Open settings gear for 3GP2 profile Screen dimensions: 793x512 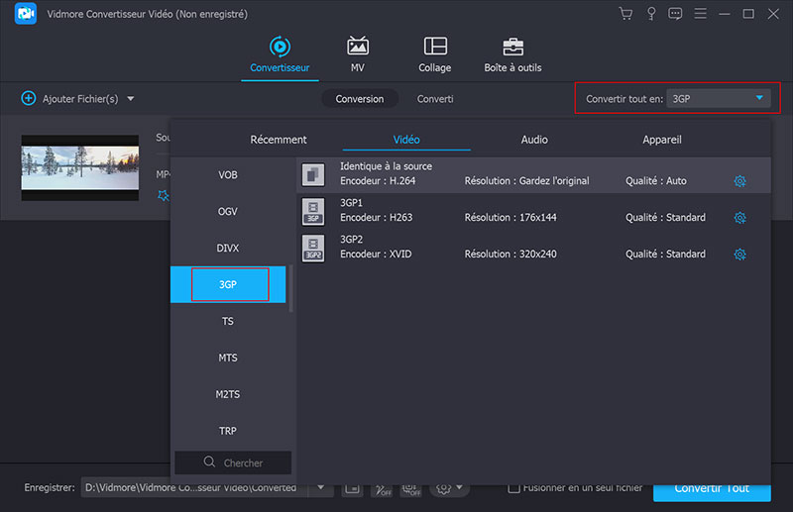click(x=739, y=255)
